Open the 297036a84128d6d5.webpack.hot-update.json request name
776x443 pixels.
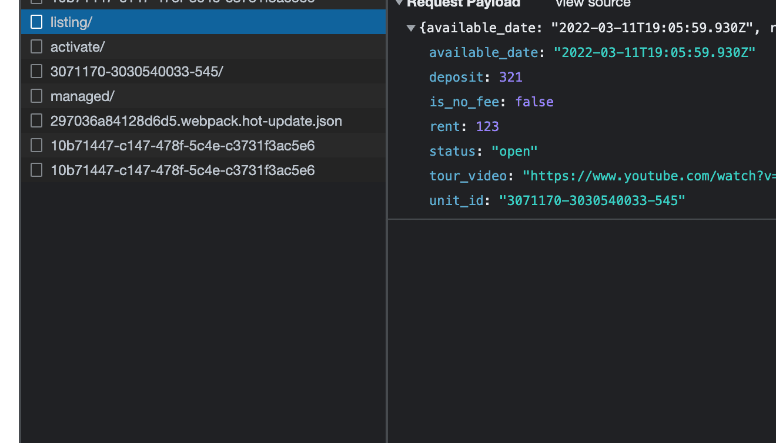coord(196,121)
